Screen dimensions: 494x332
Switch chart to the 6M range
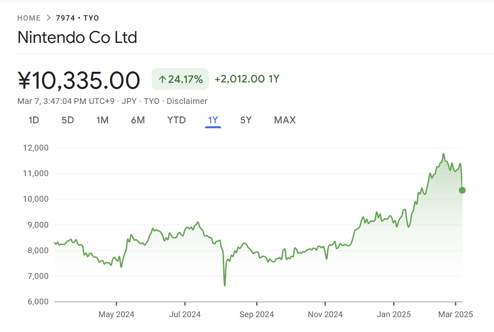click(138, 120)
